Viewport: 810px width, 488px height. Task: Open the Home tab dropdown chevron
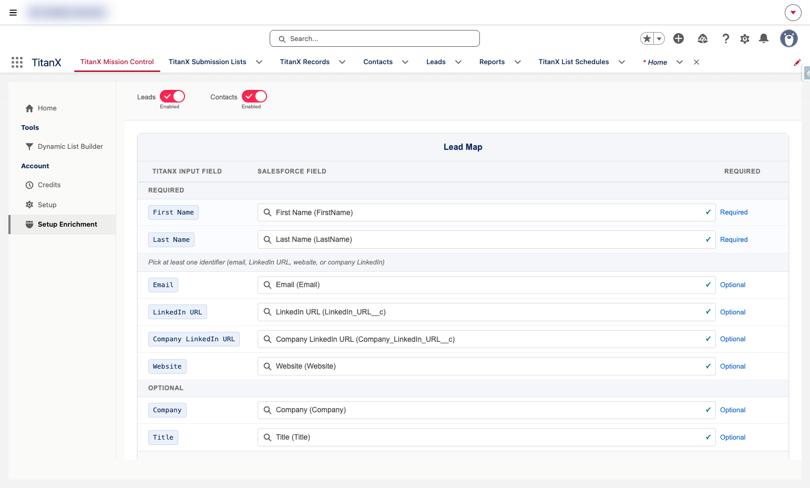pos(680,62)
